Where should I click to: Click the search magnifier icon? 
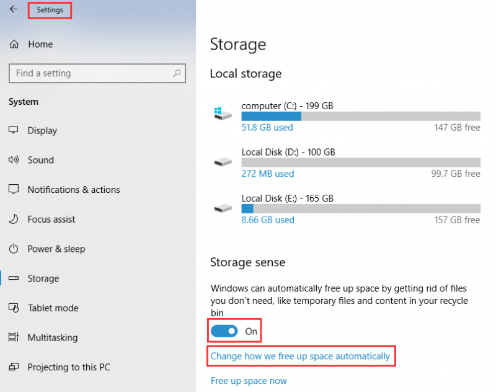177,73
